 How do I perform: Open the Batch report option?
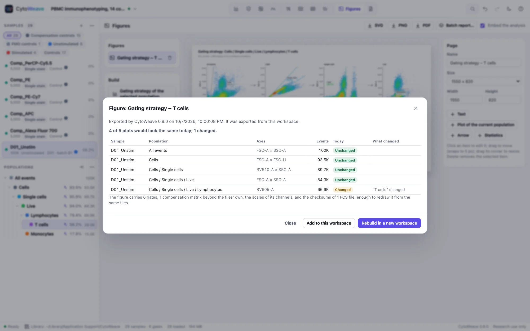point(457,25)
